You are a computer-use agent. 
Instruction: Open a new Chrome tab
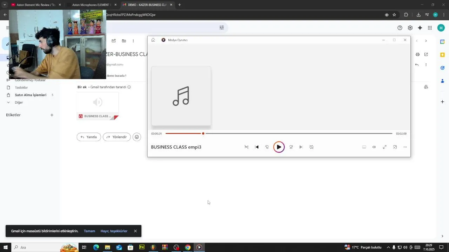tap(180, 5)
